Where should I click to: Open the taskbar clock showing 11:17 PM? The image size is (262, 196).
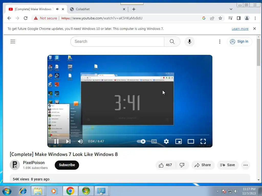click(249, 191)
